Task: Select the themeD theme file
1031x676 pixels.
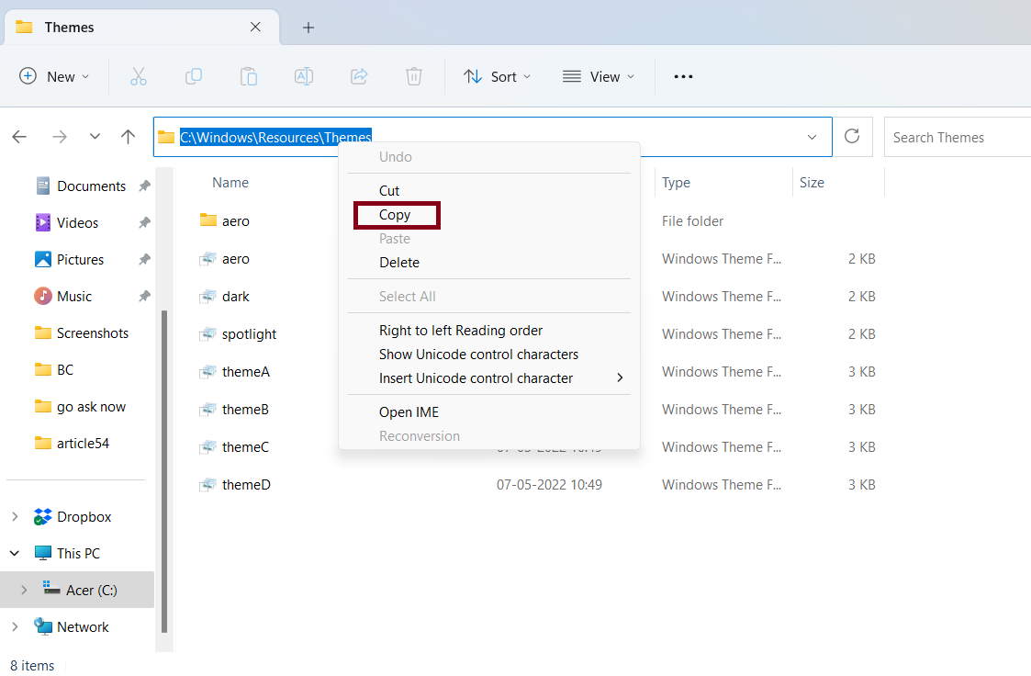Action: 246,484
